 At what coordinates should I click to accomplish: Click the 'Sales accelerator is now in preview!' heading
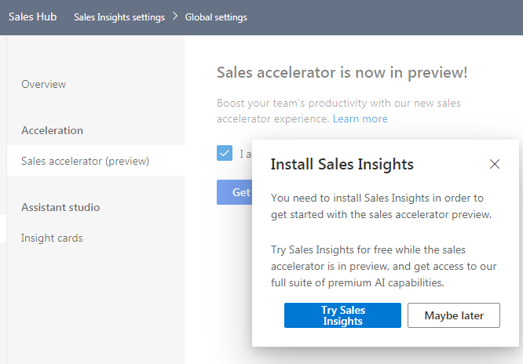[342, 72]
